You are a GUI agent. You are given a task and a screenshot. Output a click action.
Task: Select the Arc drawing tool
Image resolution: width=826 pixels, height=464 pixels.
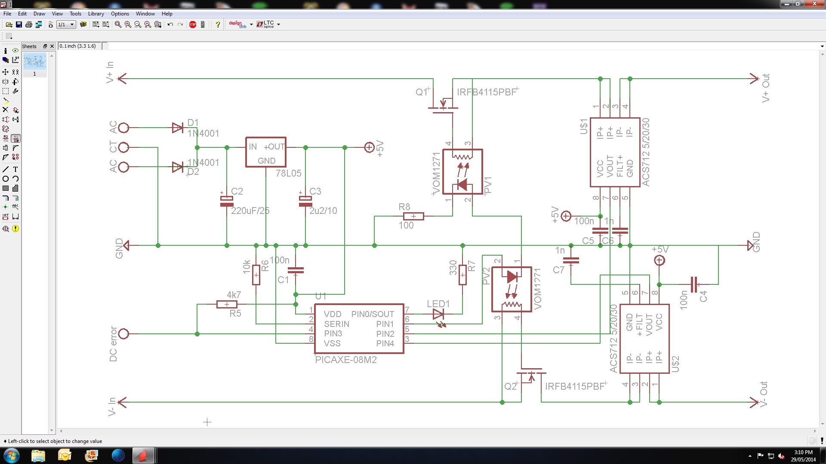[x=15, y=179]
